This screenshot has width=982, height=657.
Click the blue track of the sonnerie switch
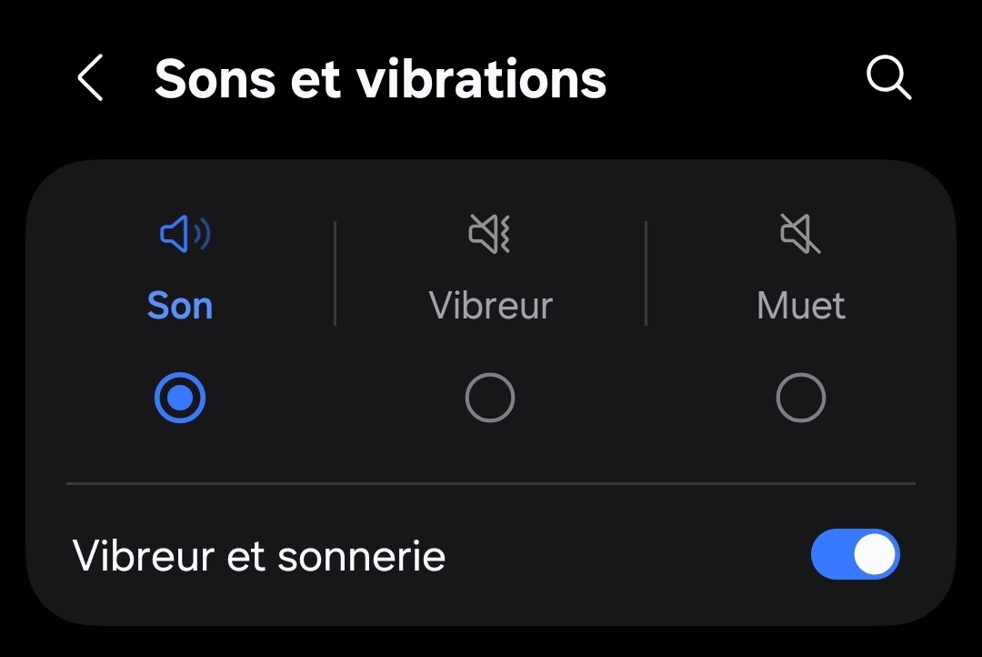tap(831, 554)
